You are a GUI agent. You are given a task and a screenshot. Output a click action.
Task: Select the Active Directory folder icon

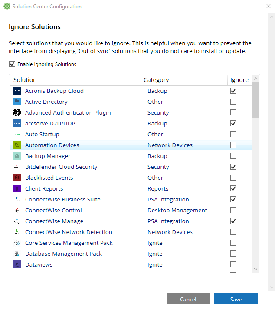pyautogui.click(x=17, y=102)
